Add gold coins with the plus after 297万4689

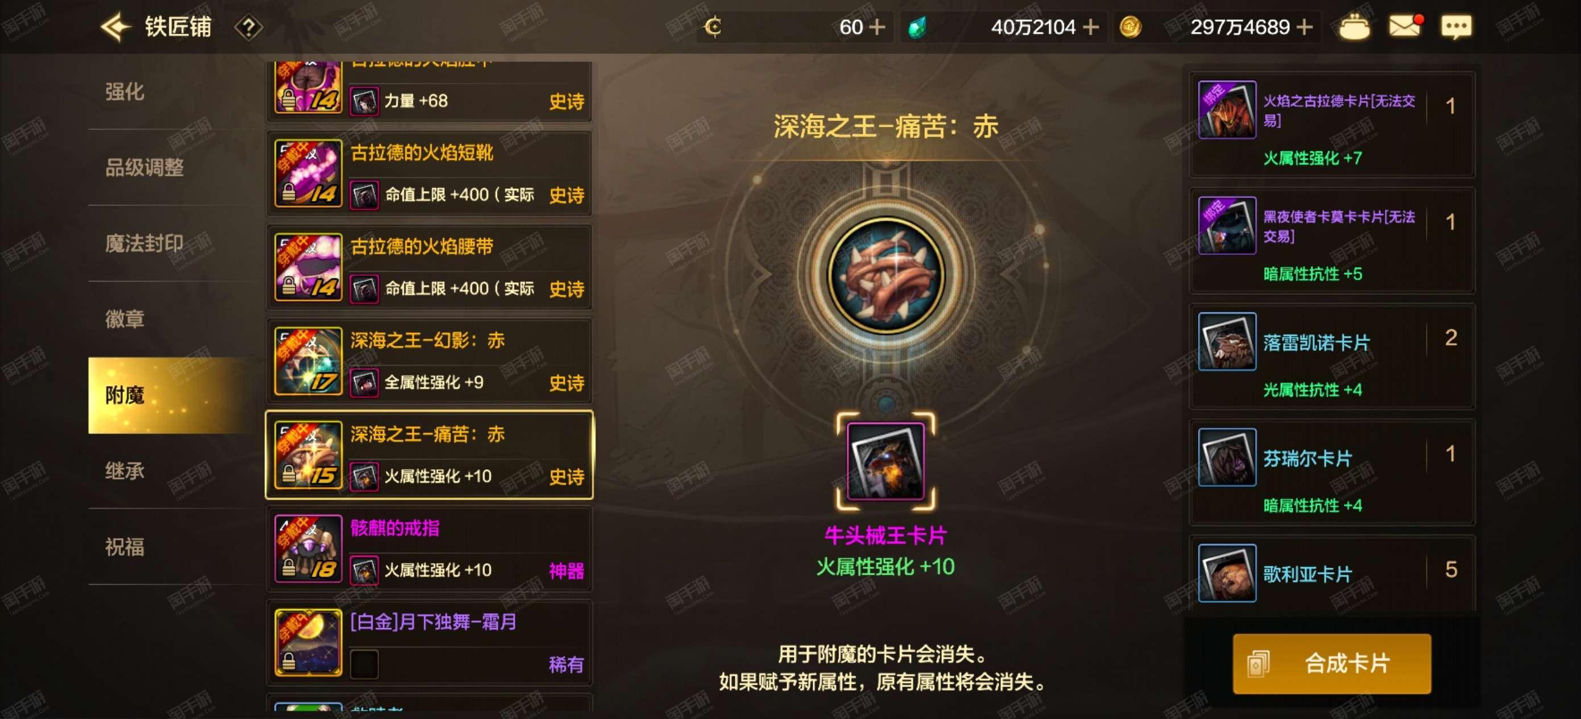(1304, 27)
